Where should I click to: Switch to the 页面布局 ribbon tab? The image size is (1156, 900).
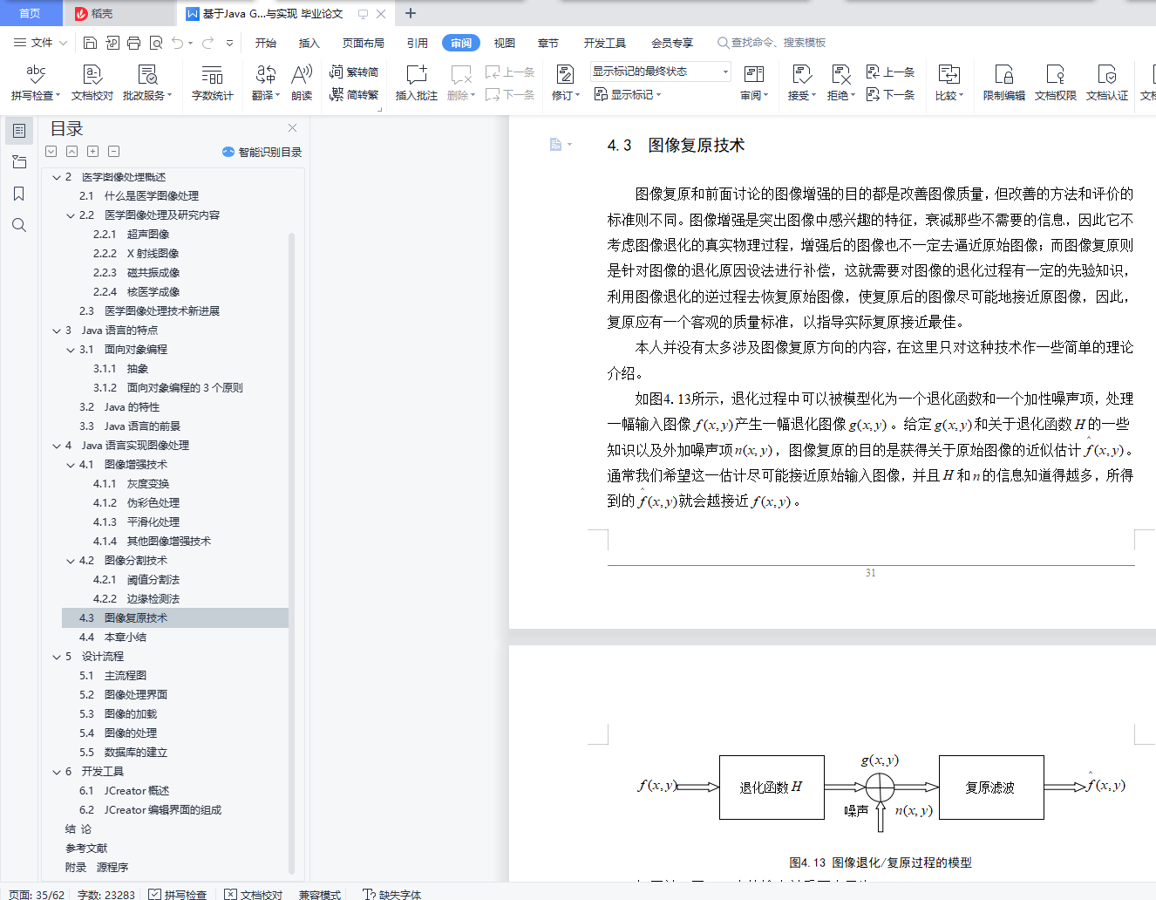364,43
